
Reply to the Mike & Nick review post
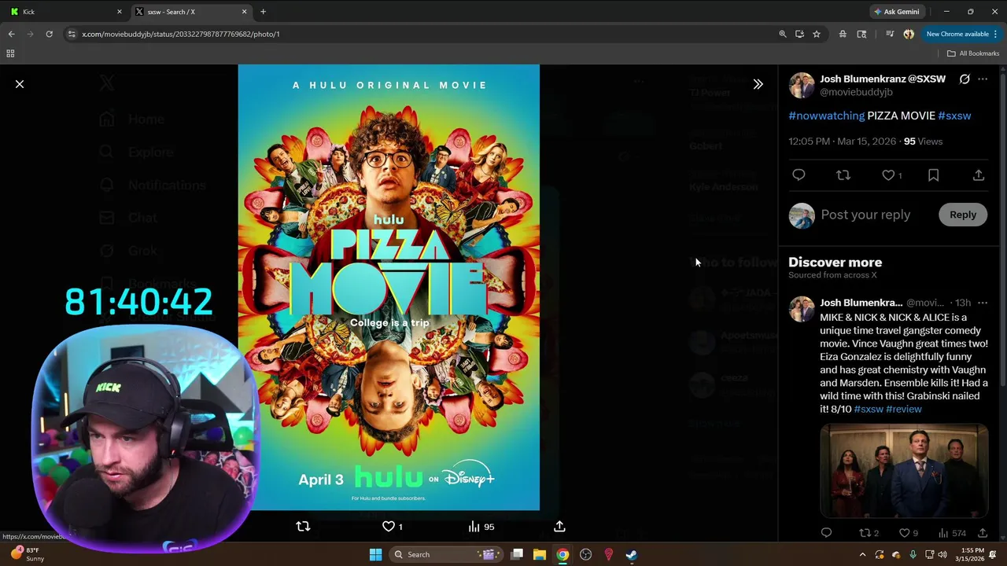[826, 533]
